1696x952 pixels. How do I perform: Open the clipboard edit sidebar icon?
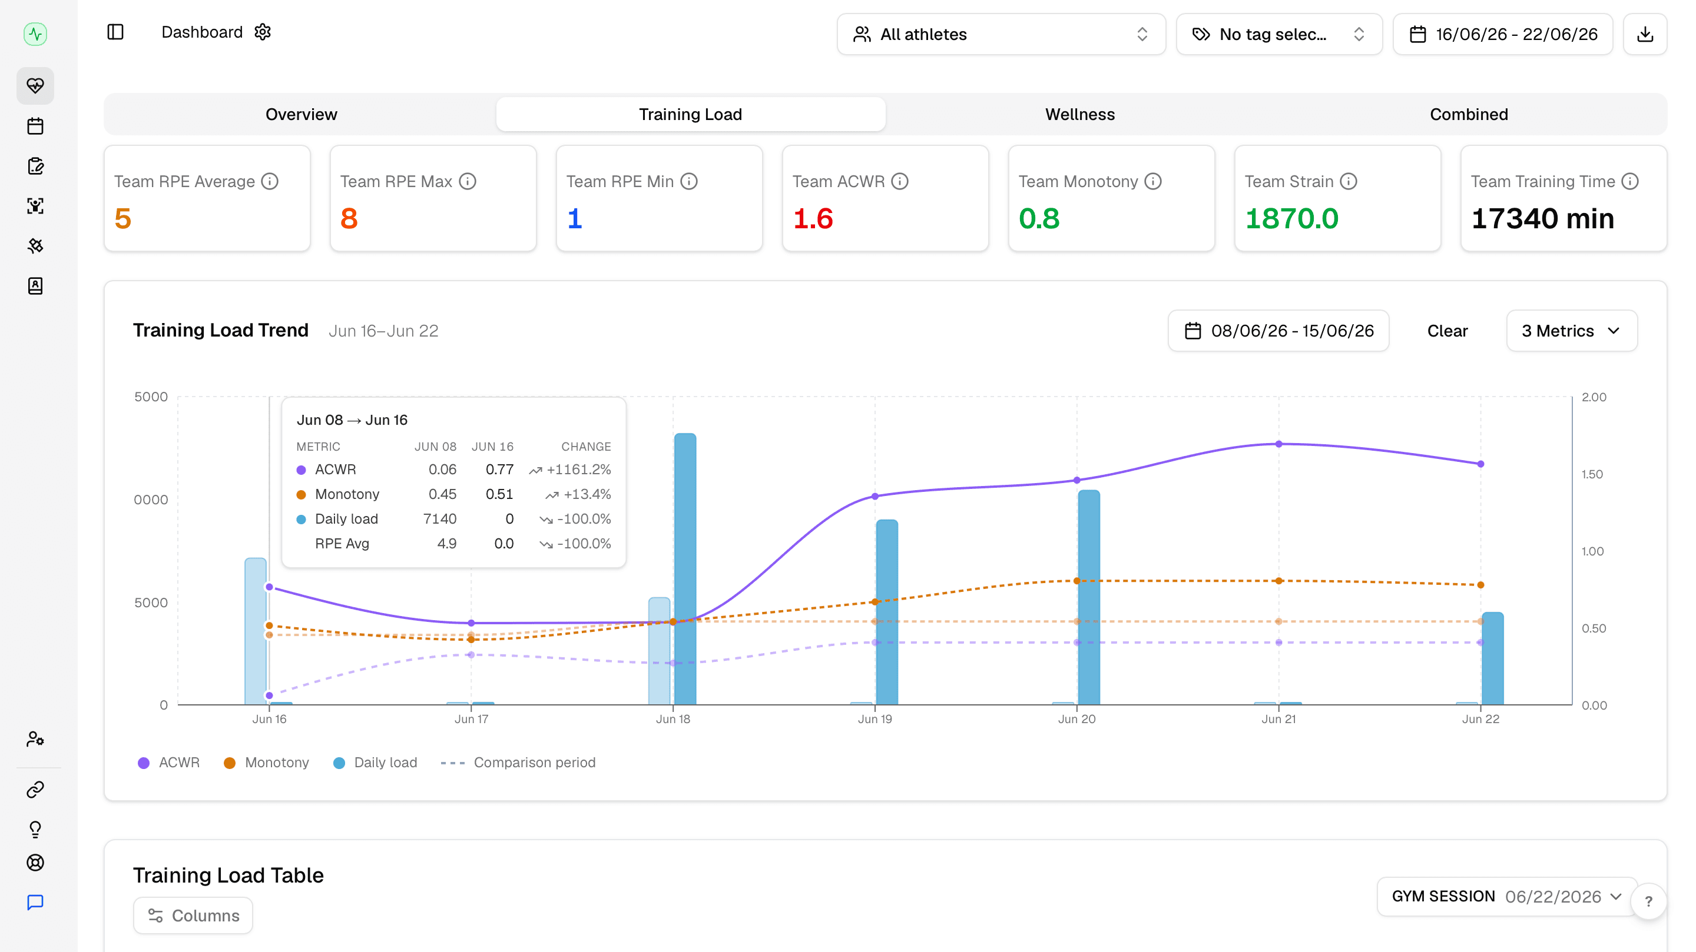click(x=35, y=166)
